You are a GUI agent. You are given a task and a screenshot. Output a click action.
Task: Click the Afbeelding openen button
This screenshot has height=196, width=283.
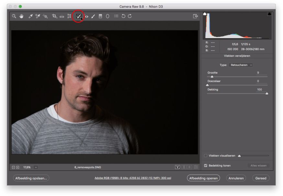point(203,178)
